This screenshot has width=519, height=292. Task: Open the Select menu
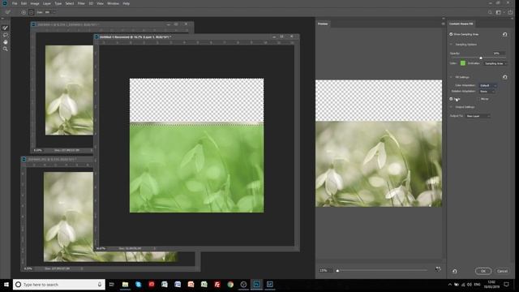point(70,3)
